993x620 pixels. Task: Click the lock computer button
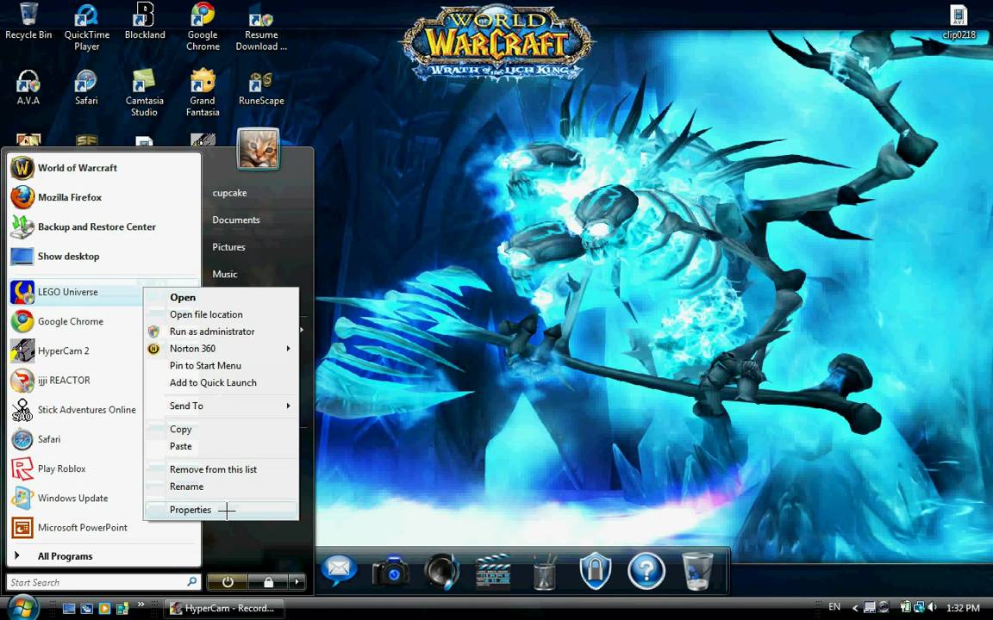(x=269, y=581)
